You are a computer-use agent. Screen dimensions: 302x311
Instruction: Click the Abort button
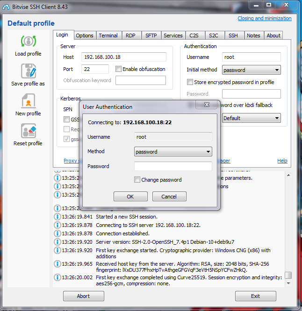coord(84,296)
